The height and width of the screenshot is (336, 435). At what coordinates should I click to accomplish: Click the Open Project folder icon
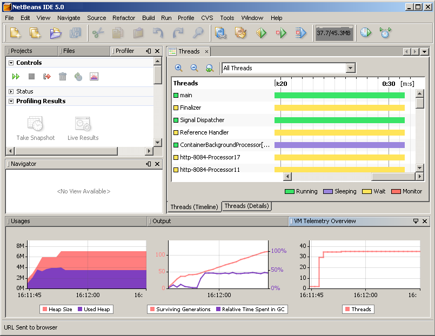click(56, 33)
